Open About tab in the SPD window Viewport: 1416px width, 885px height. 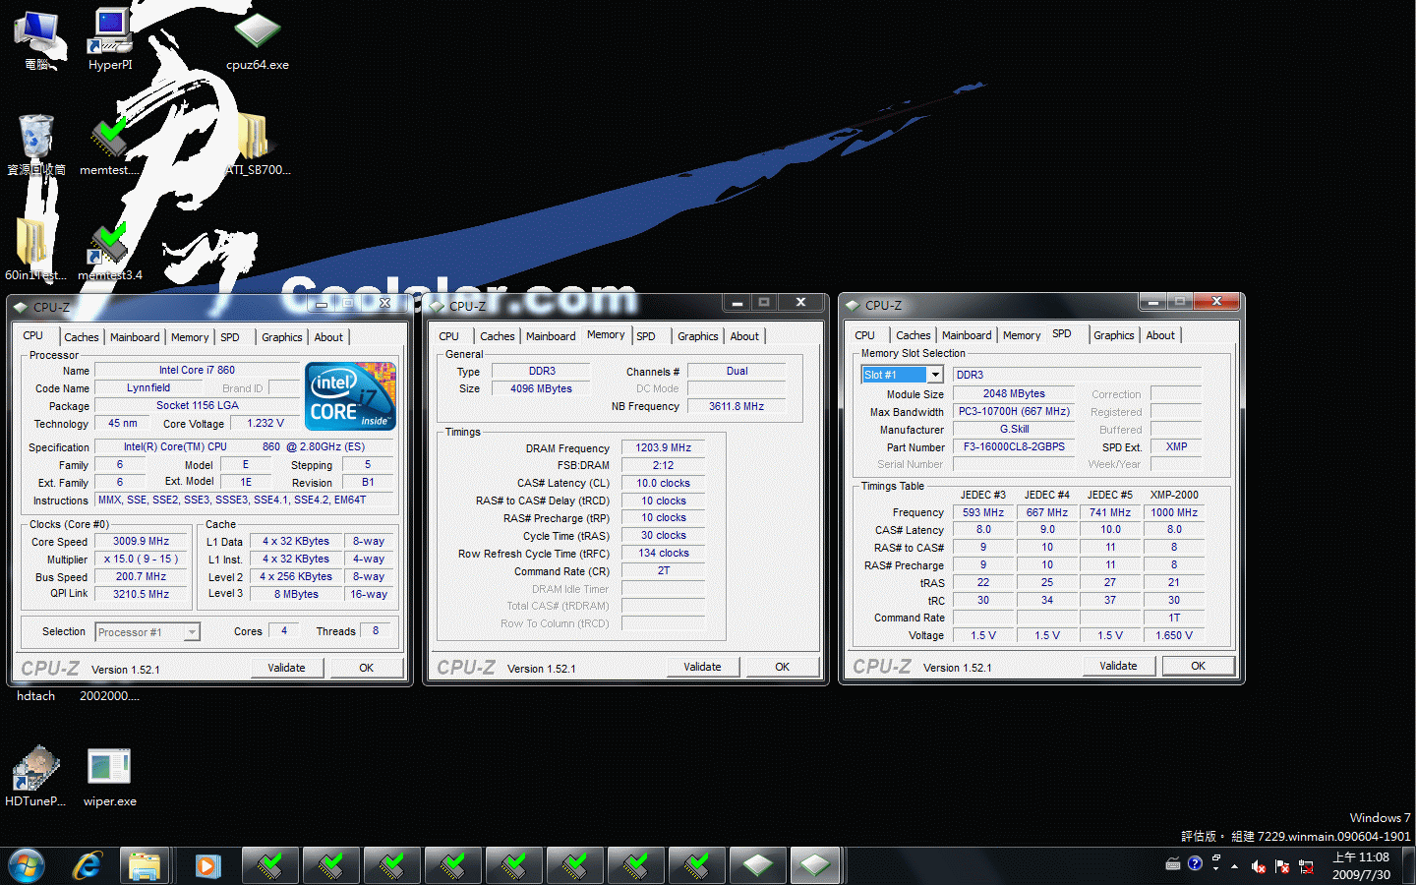click(x=1160, y=335)
